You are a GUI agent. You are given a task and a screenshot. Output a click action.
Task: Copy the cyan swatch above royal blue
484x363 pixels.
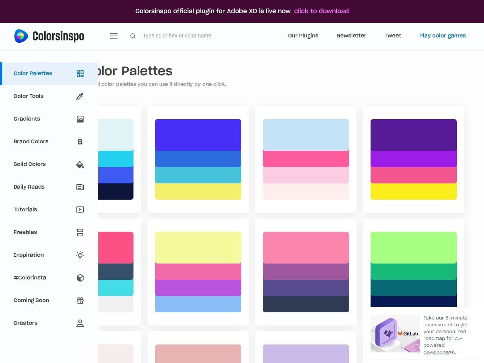116,159
